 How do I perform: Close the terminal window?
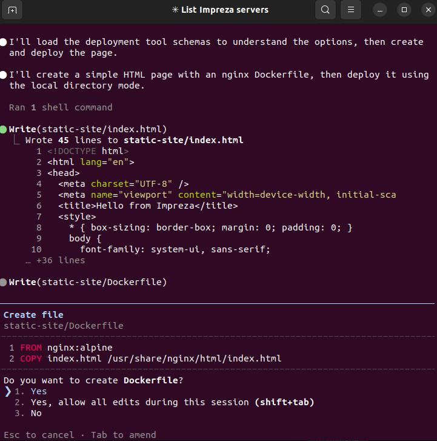(x=429, y=10)
